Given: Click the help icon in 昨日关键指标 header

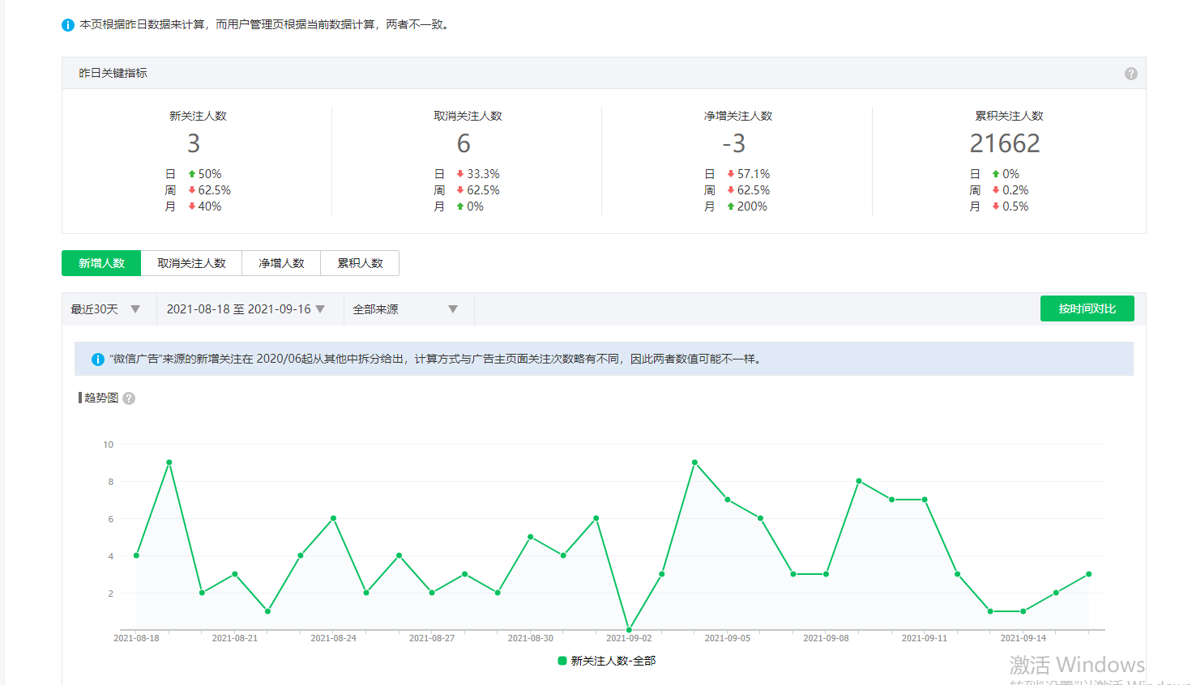Looking at the screenshot, I should pyautogui.click(x=1130, y=74).
